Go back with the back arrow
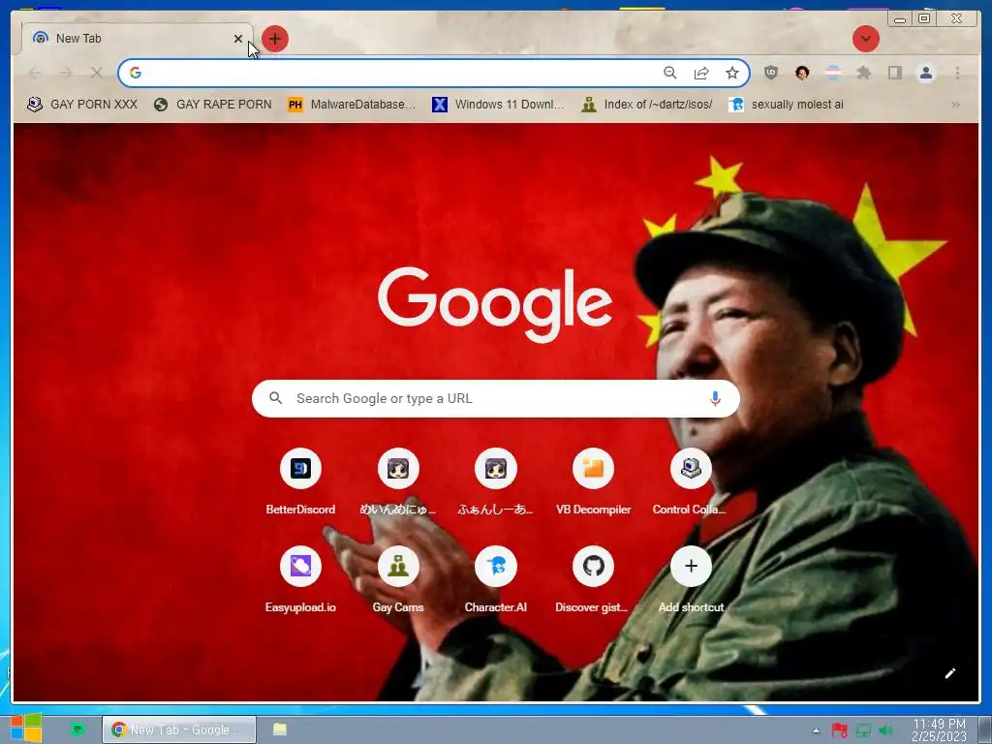 (35, 73)
